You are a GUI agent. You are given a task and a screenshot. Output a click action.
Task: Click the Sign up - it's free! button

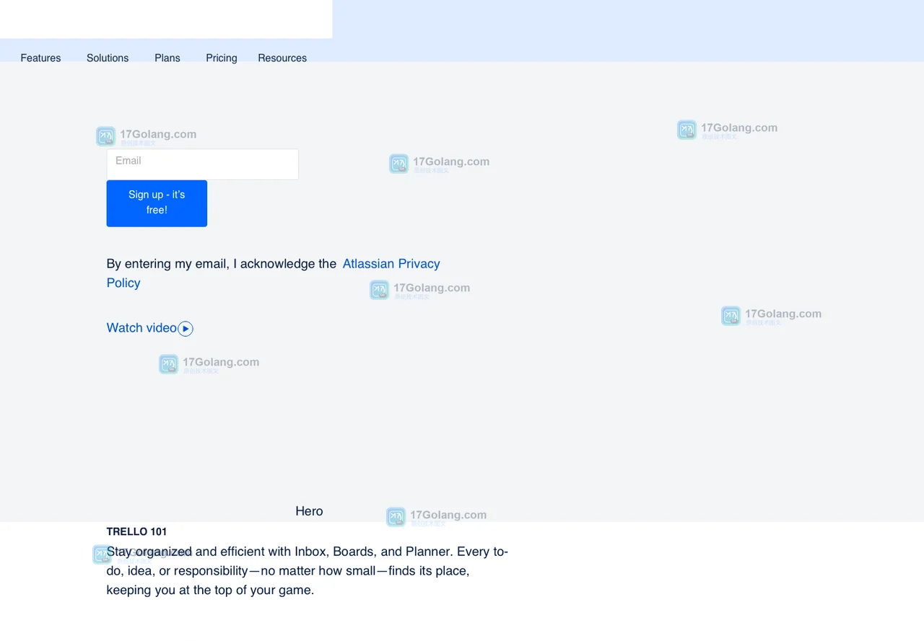[x=157, y=203]
